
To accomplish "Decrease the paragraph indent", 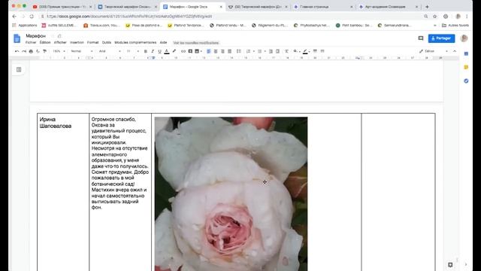I will (271, 51).
